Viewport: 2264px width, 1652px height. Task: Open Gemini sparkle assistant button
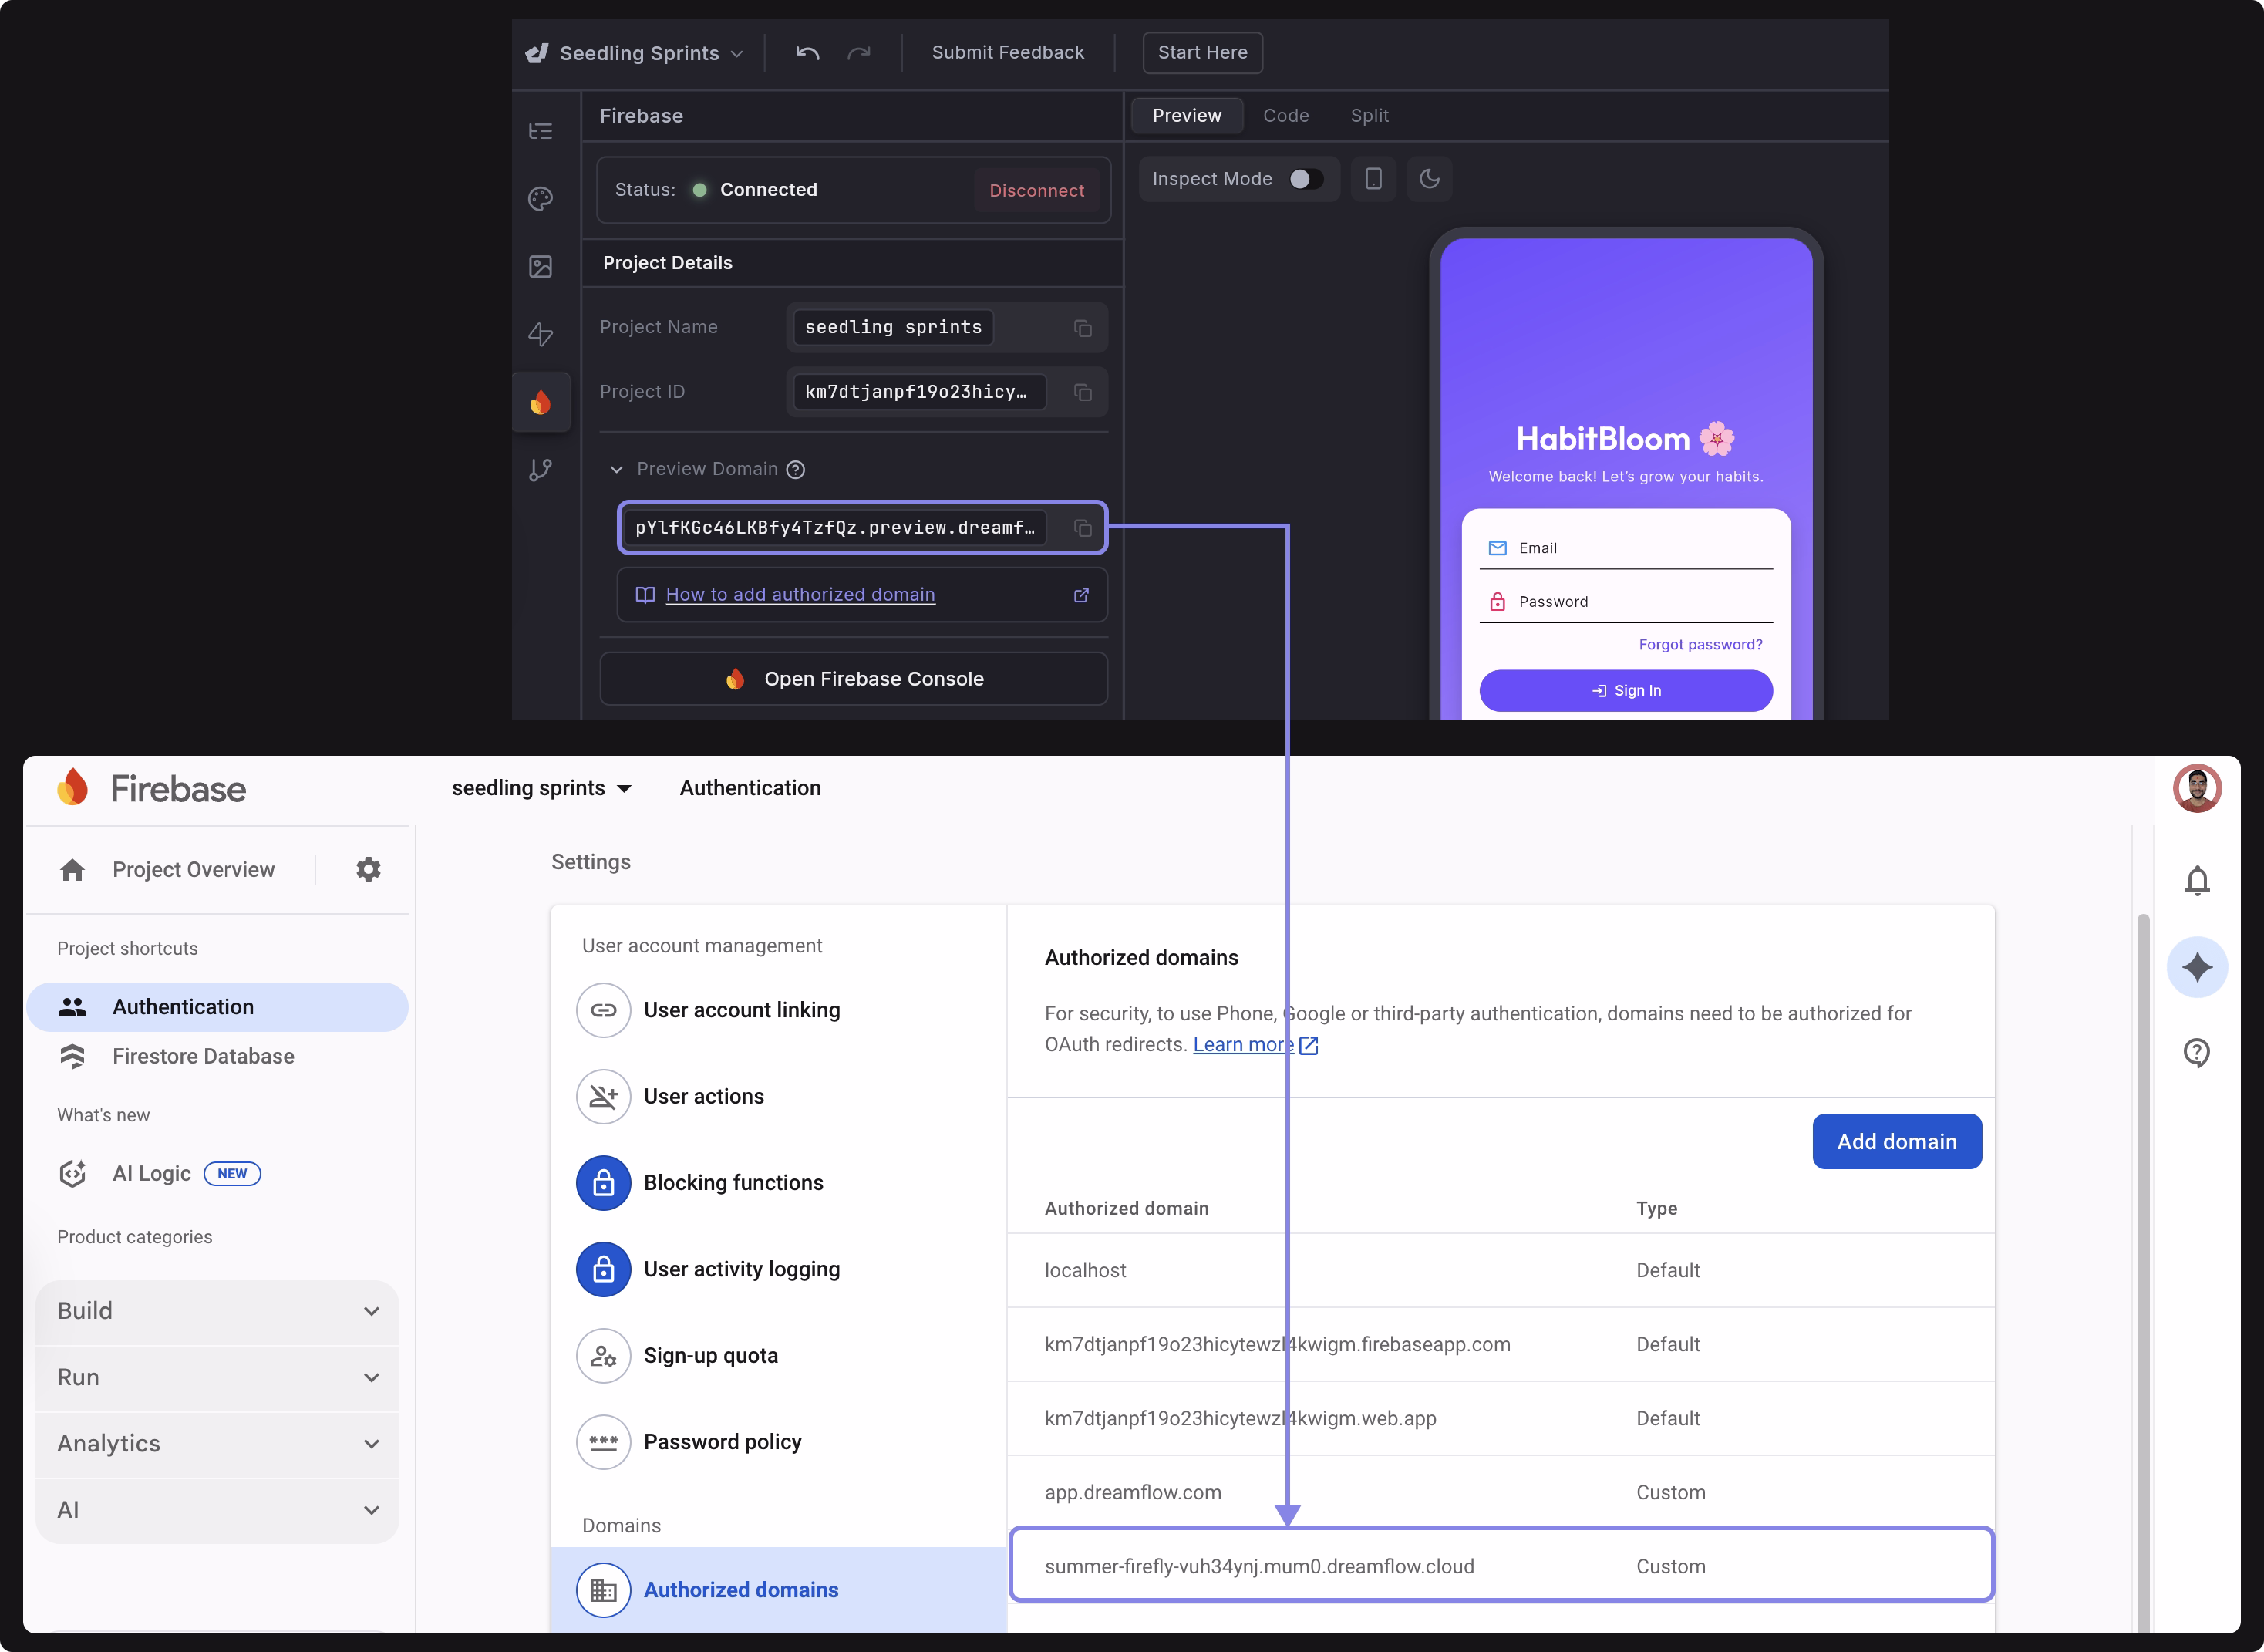tap(2196, 967)
